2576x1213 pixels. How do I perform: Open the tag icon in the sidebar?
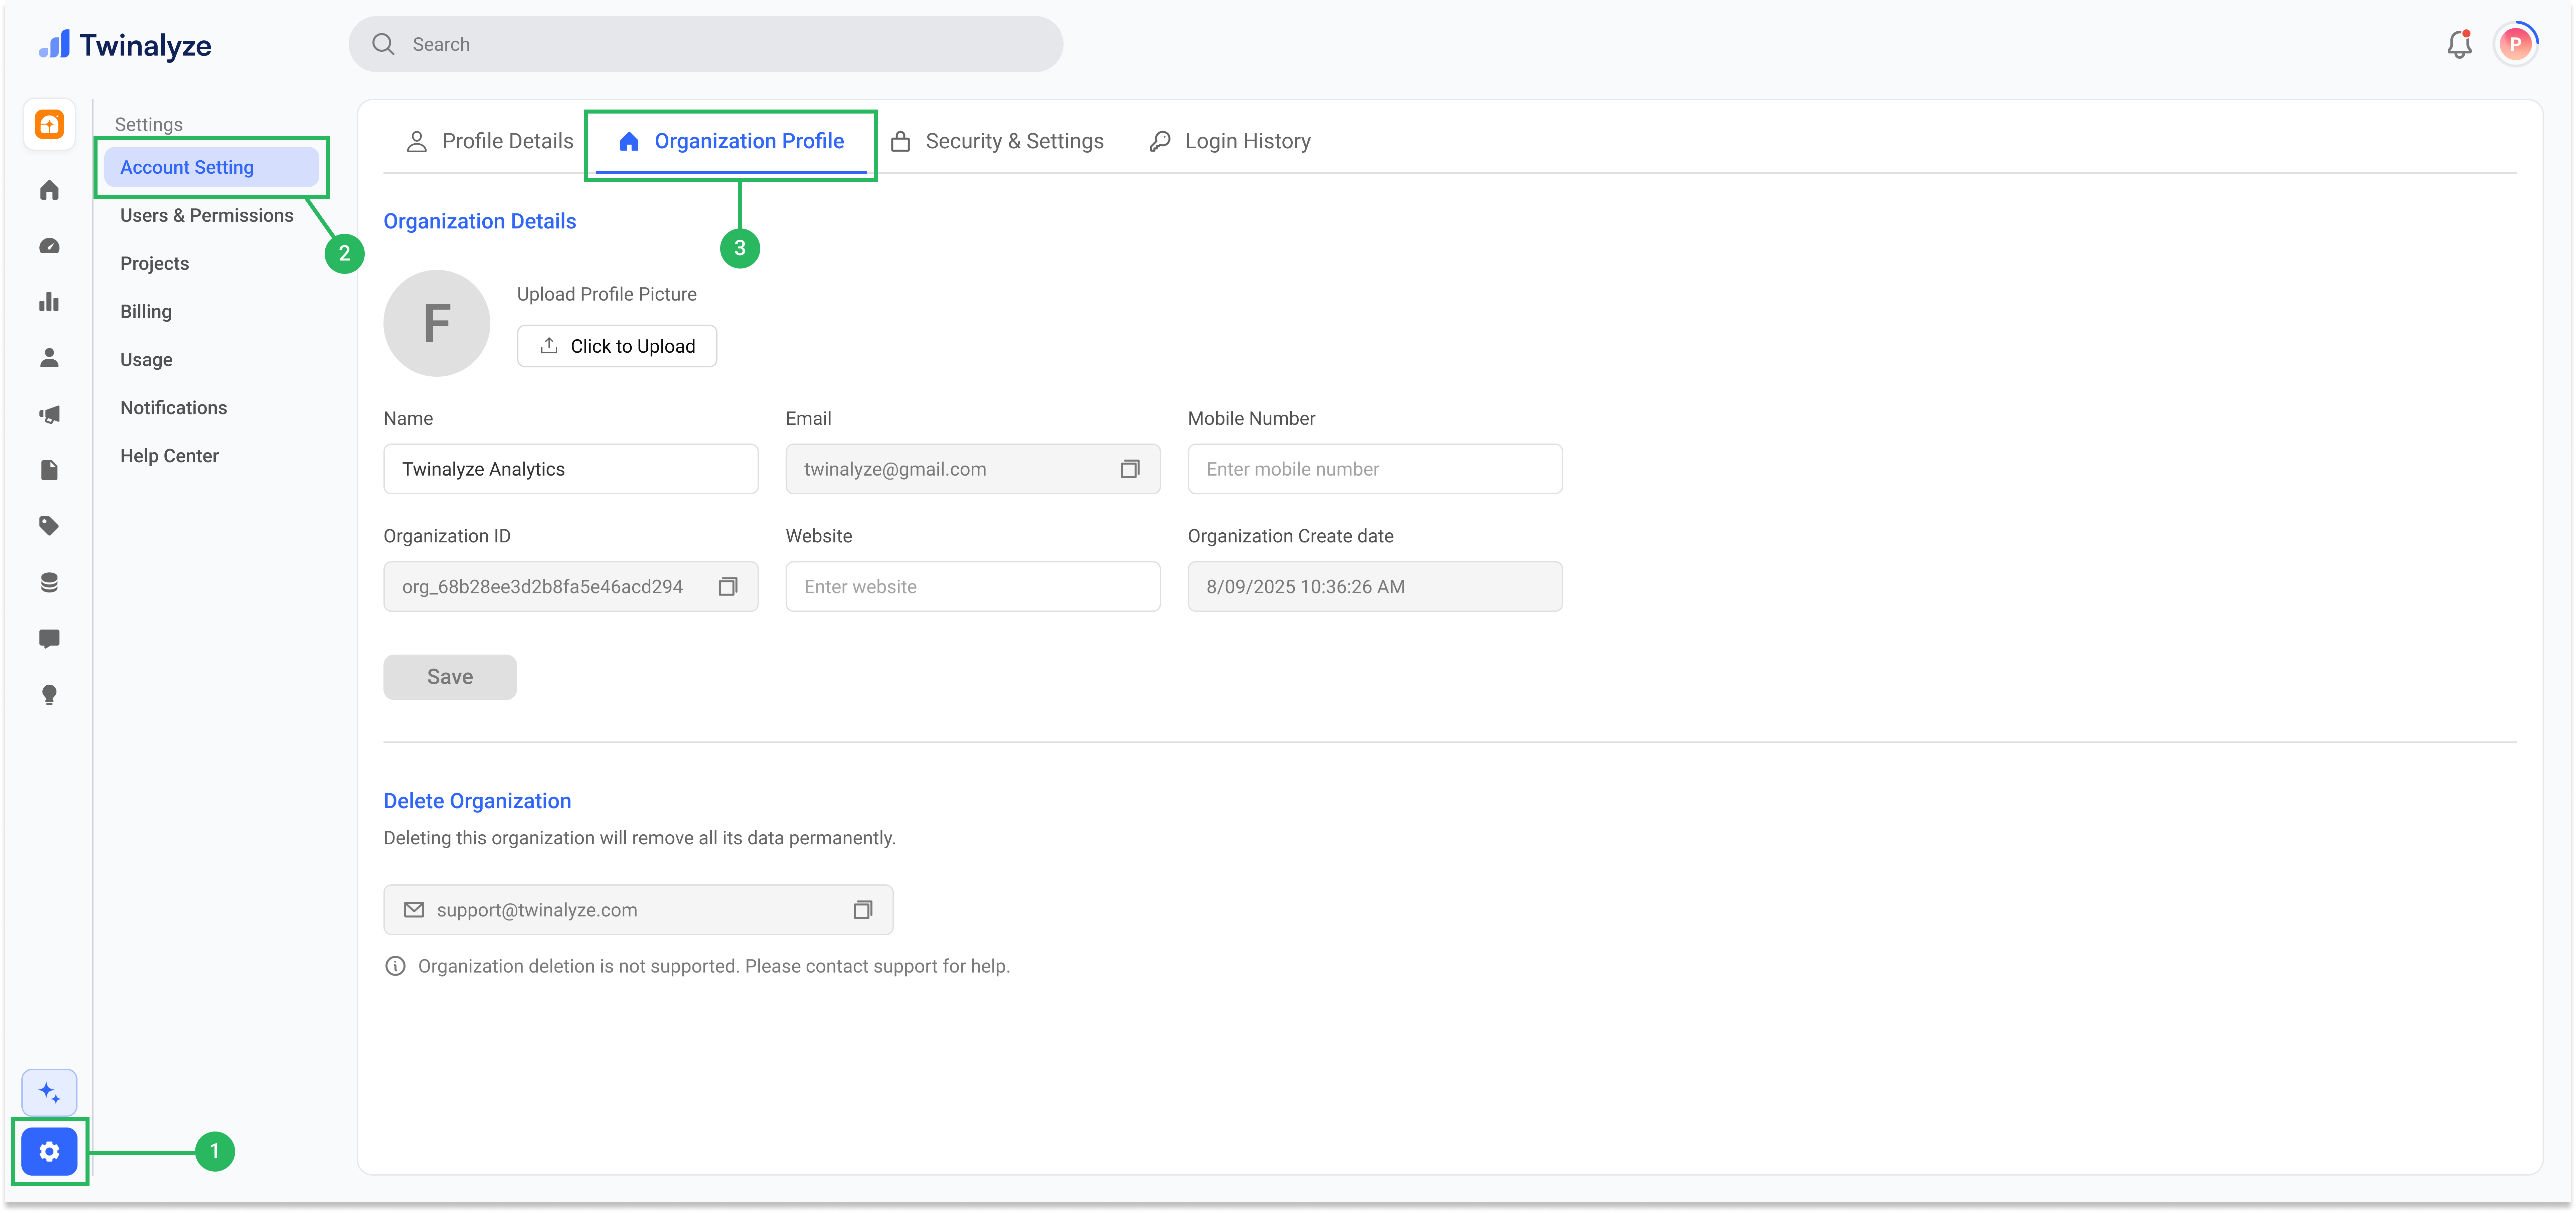pyautogui.click(x=49, y=526)
